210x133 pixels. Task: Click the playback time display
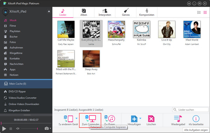(x=26, y=120)
